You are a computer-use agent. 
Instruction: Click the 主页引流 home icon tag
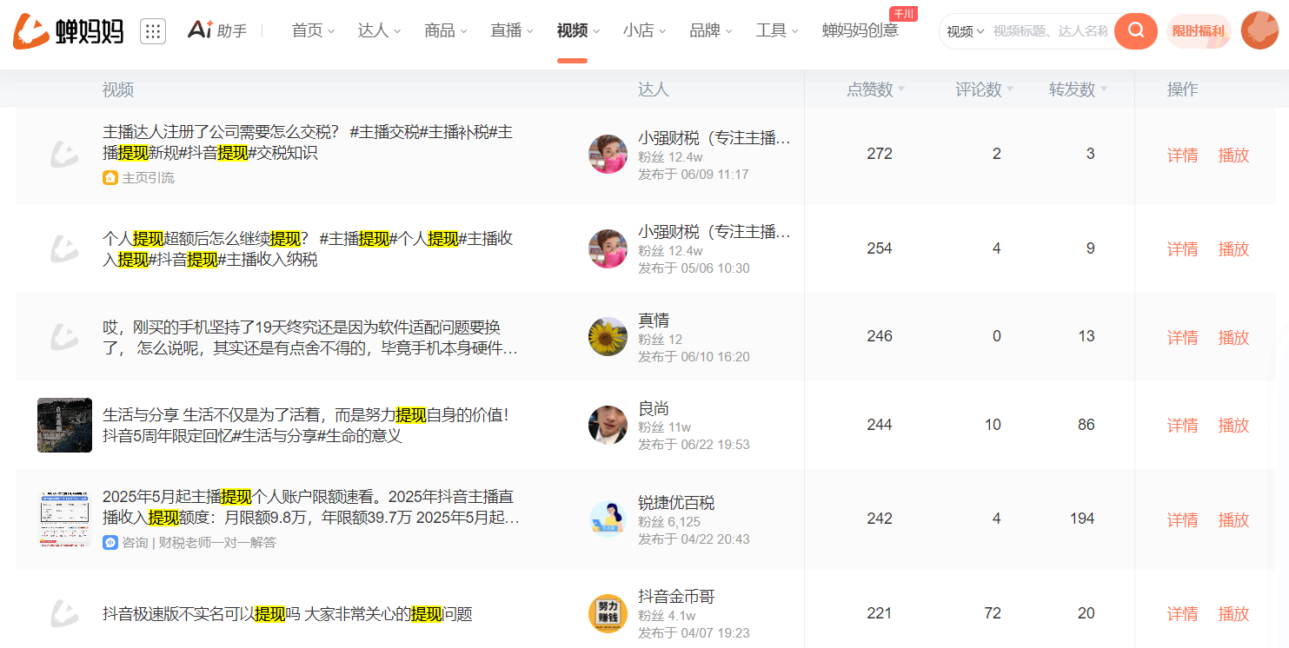click(110, 178)
